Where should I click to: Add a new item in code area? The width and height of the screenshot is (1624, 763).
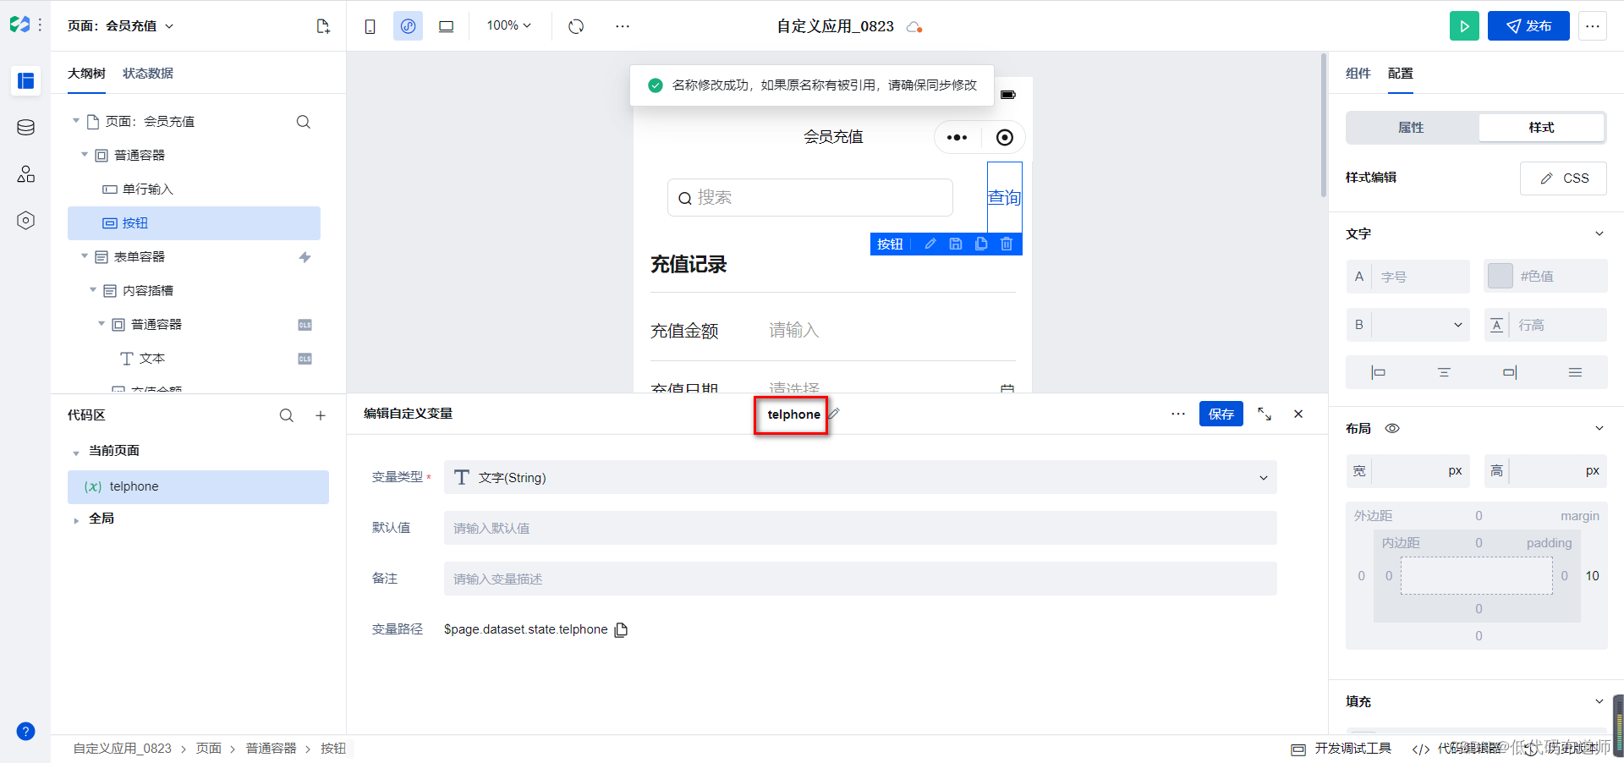point(321,415)
